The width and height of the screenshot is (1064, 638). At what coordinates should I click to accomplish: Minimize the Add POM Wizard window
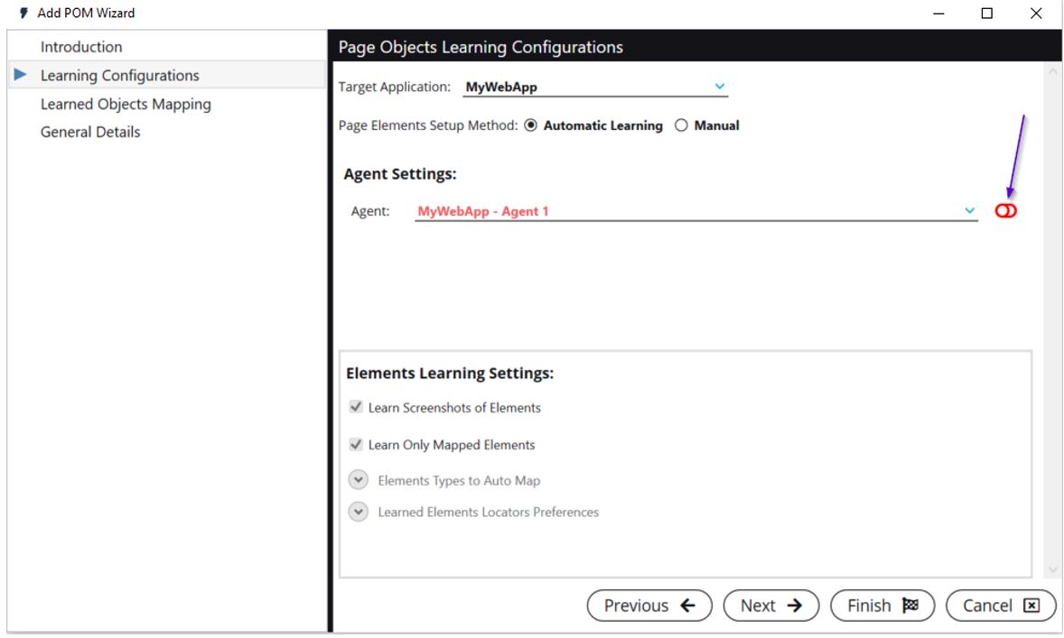click(938, 14)
